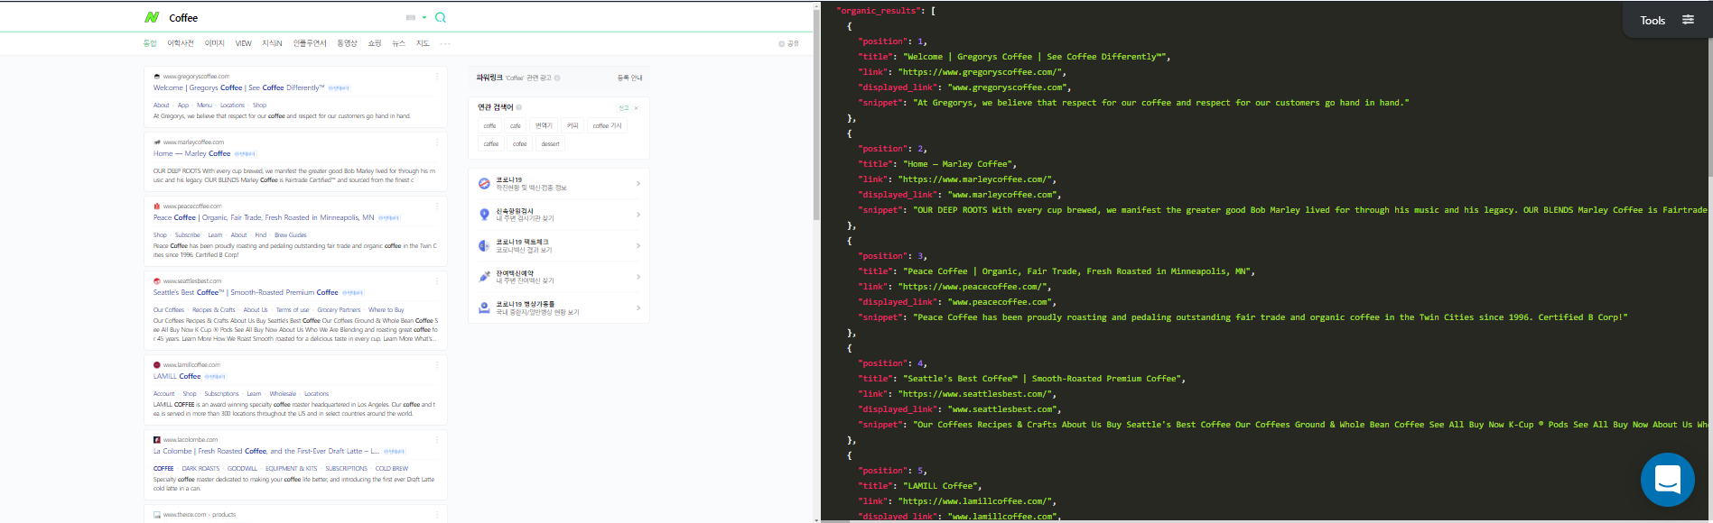Close the 연관 검색어 related searches box
This screenshot has width=1713, height=523.
[x=637, y=108]
